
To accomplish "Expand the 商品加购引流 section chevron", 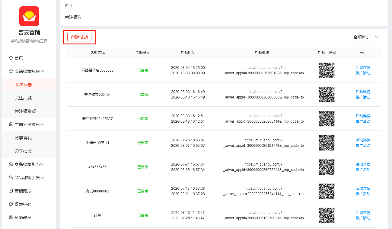I will tap(42, 178).
